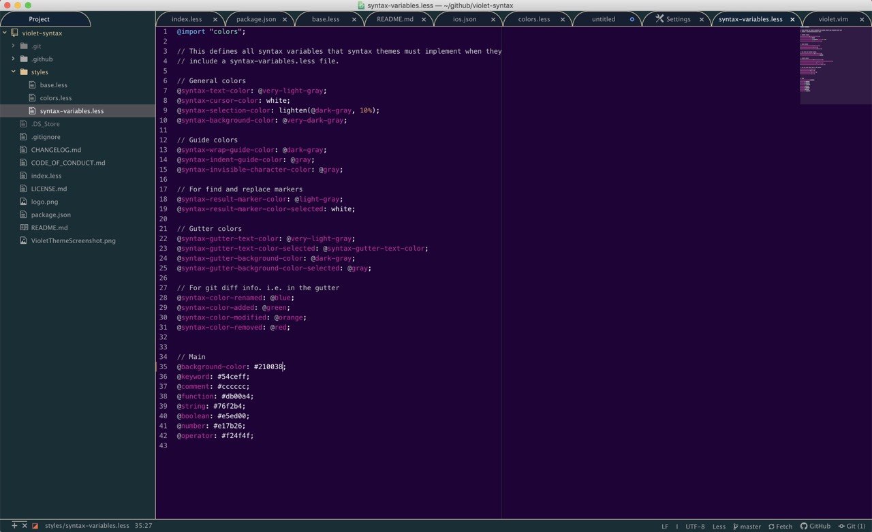
Task: Open the Settings tab with wrench icon
Action: pos(675,19)
